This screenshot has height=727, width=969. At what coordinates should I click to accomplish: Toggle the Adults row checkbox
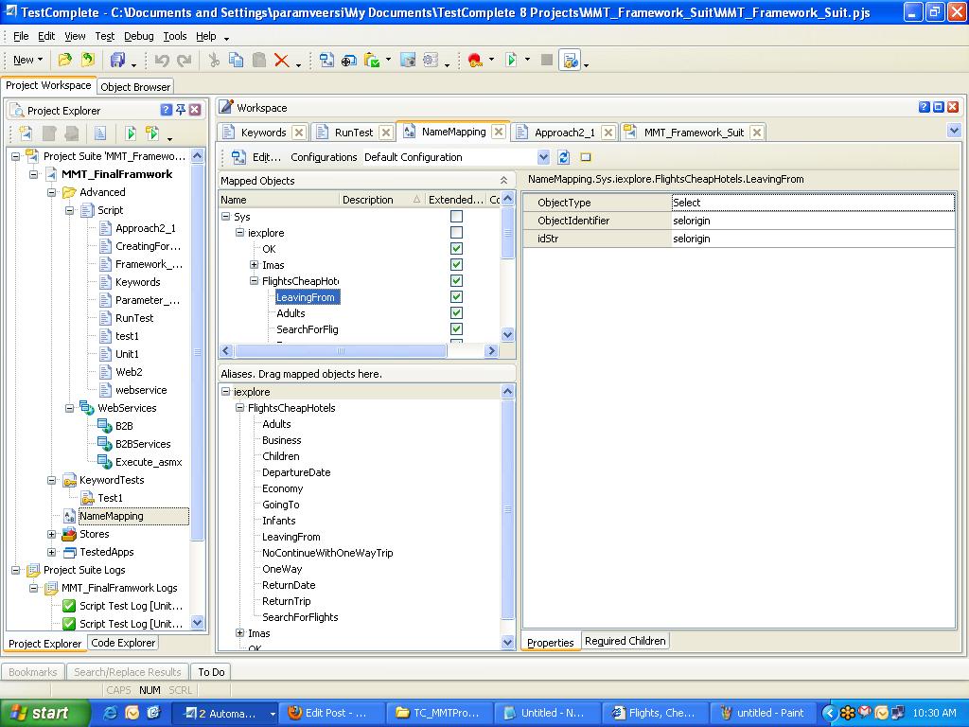point(456,312)
